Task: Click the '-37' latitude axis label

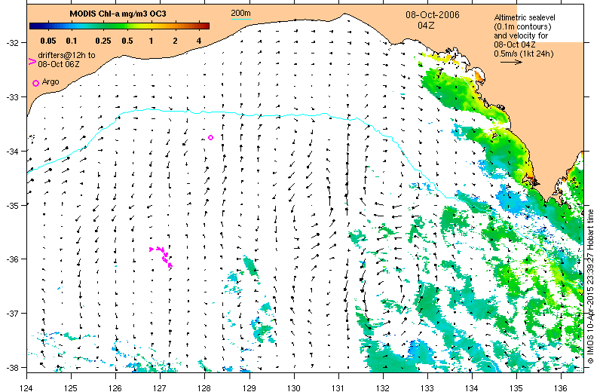Action: (x=11, y=314)
